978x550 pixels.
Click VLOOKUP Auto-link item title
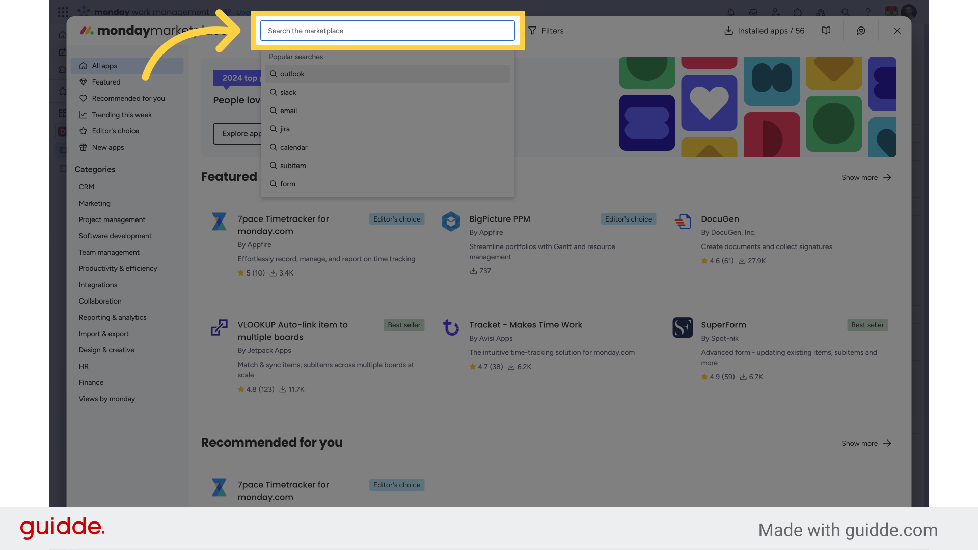[x=292, y=331]
